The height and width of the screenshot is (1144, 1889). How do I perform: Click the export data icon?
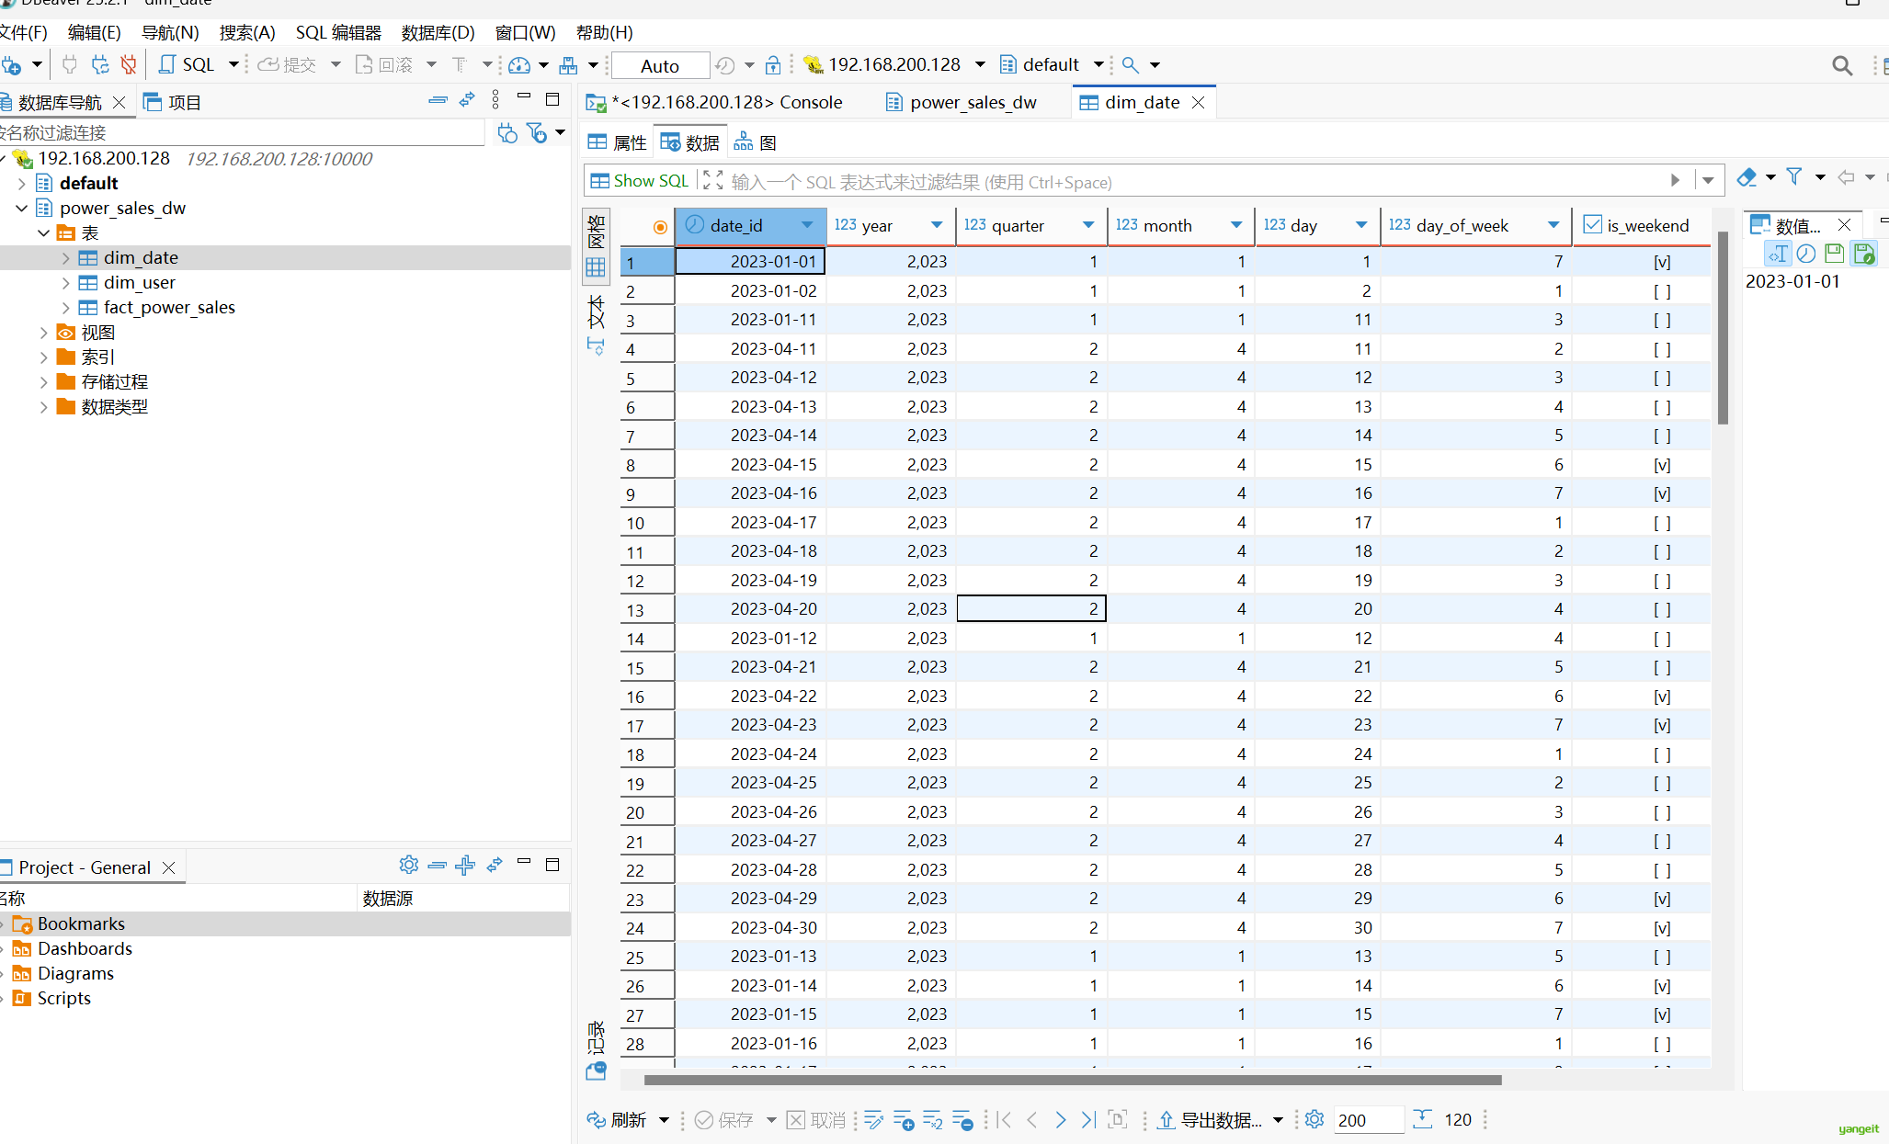[x=1166, y=1119]
